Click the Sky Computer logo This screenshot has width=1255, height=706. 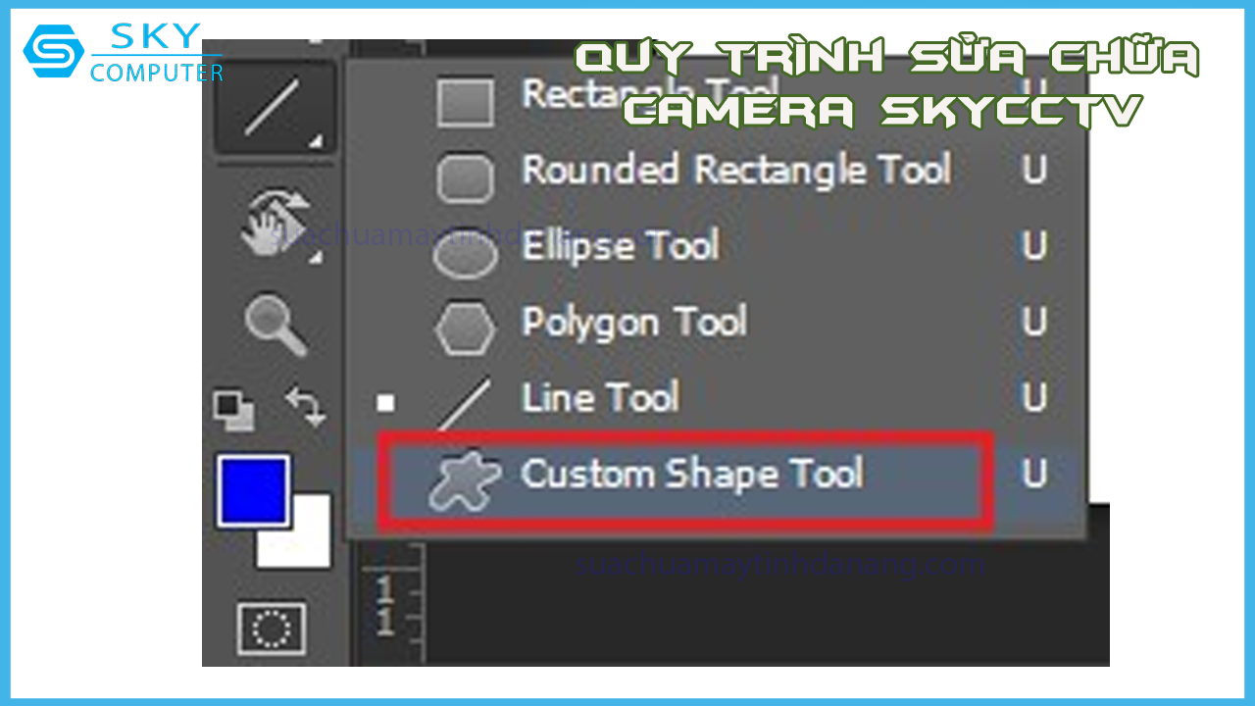124,53
